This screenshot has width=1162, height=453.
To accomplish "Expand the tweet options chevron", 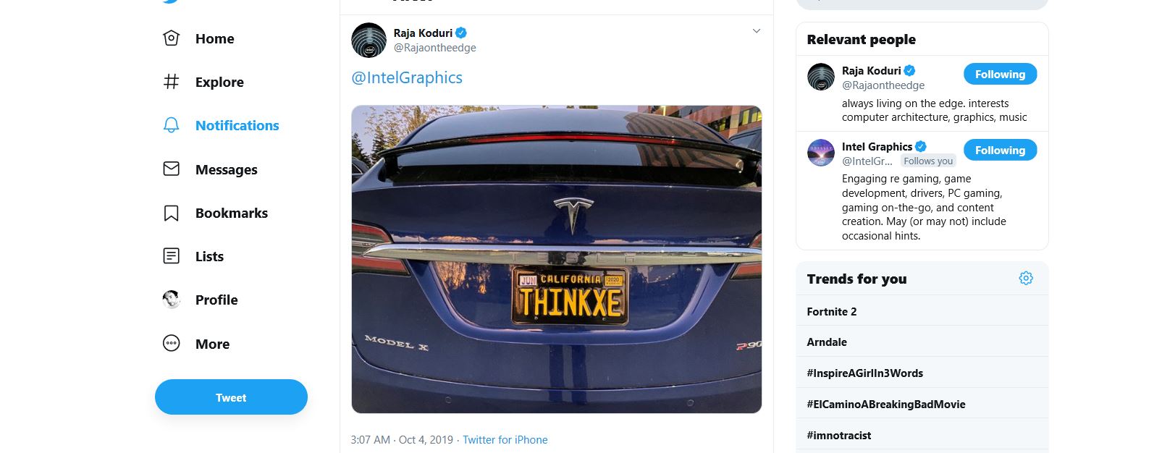I will click(756, 31).
